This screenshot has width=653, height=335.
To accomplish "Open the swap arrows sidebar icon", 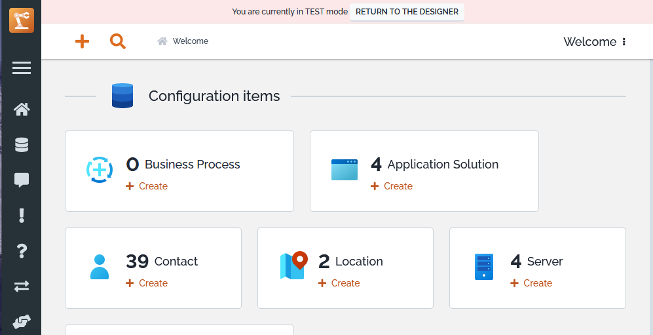I will [22, 286].
